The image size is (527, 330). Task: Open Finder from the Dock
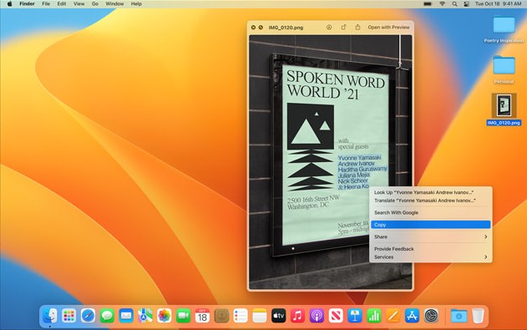pos(50,316)
